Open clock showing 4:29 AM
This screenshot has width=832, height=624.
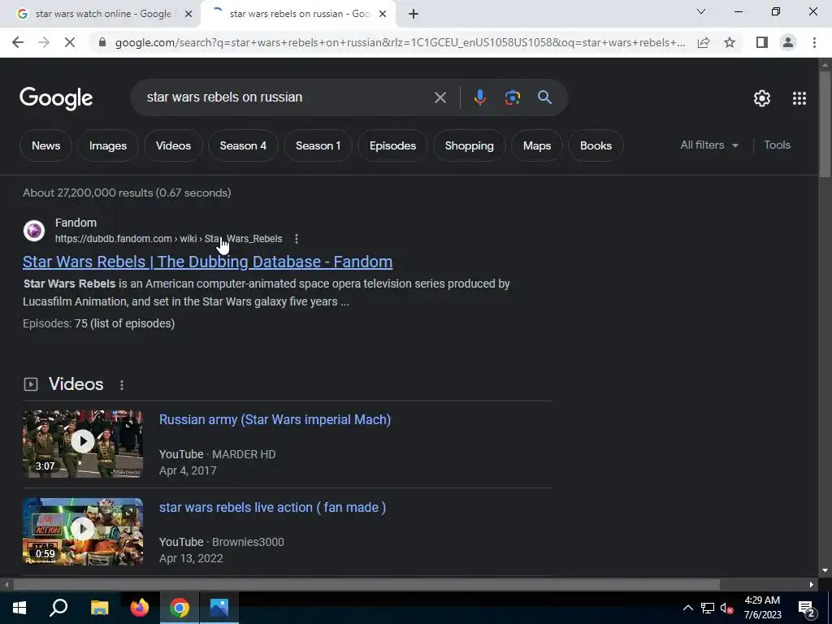pos(762,608)
